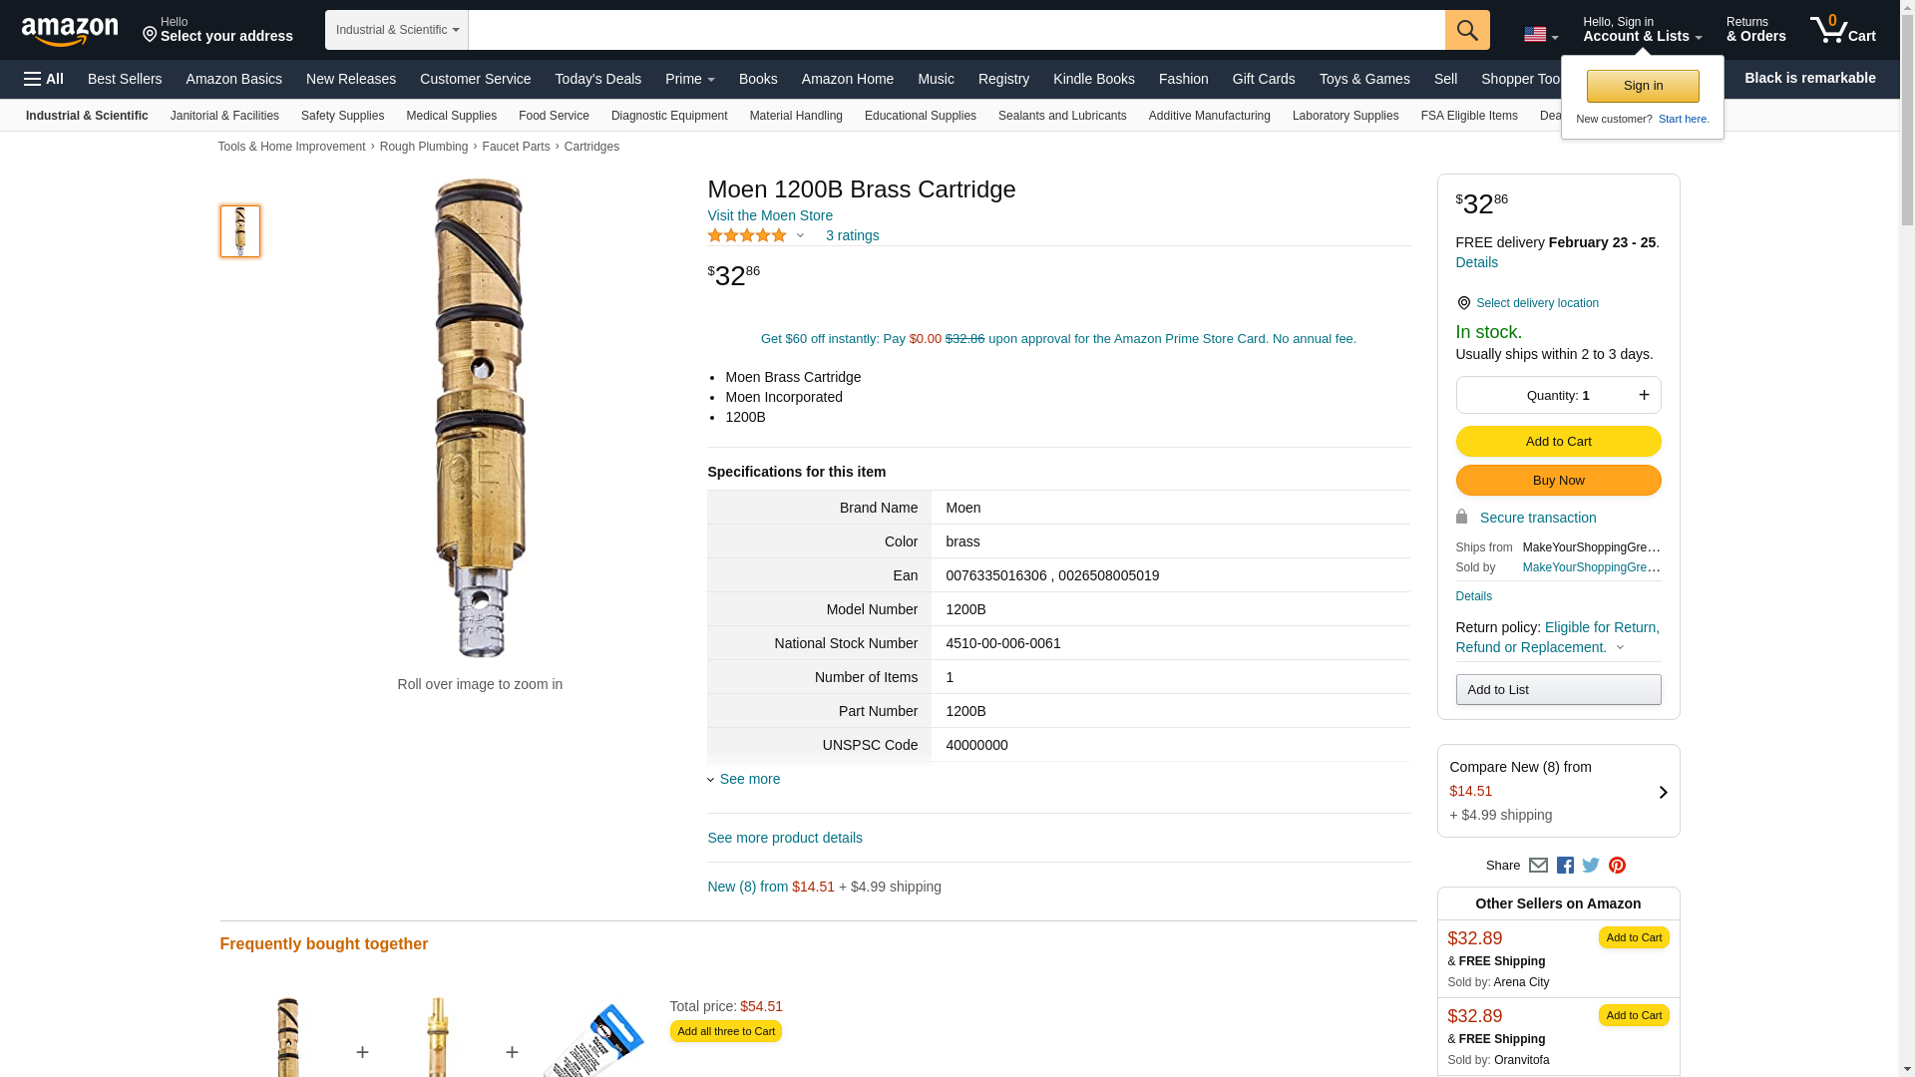Open the country flag language selector
The image size is (1915, 1077).
pos(1540,35)
